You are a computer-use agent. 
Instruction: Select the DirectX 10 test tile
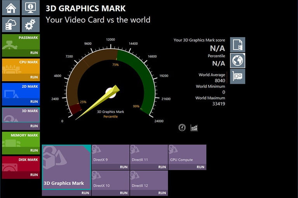(x=111, y=180)
